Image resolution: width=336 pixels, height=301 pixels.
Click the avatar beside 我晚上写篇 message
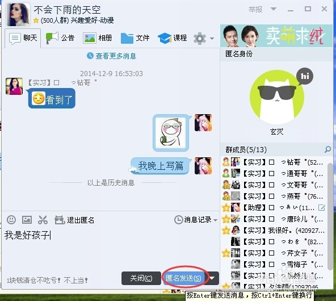point(203,166)
